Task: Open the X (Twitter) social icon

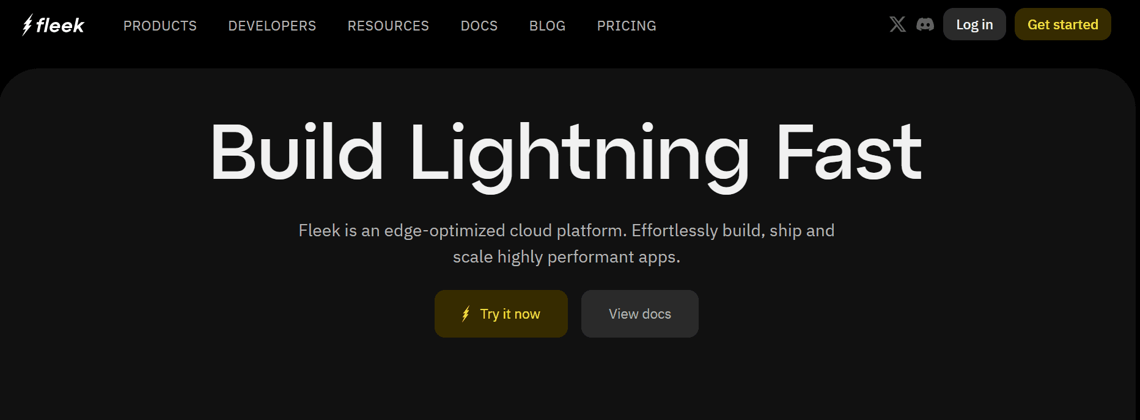Action: [897, 24]
